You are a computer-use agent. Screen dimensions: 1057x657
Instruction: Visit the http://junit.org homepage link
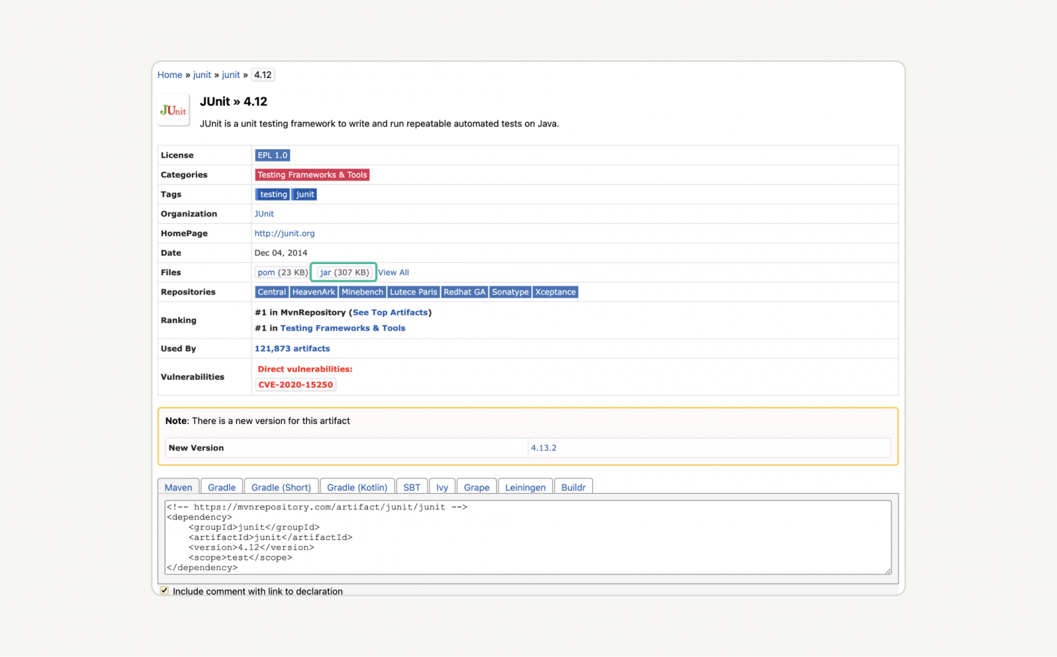pyautogui.click(x=285, y=234)
